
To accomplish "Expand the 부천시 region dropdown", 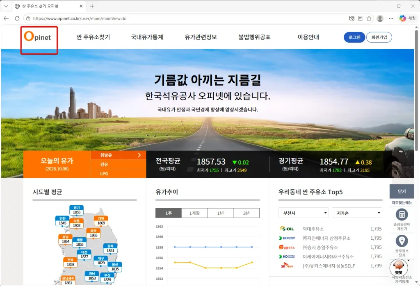I will (x=304, y=213).
